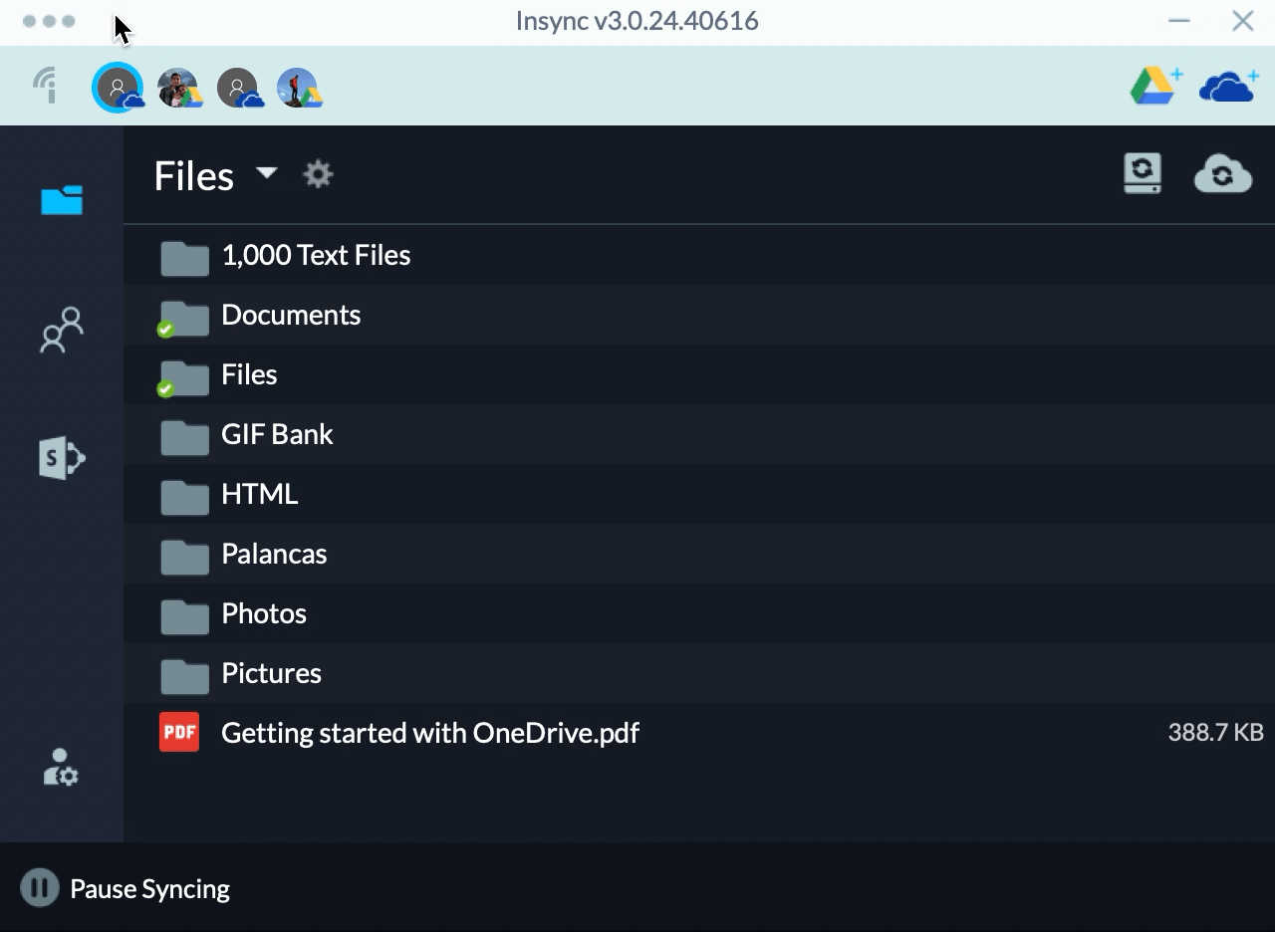Select the 1,000 Text Files folder
This screenshot has height=932, width=1275.
click(699, 255)
